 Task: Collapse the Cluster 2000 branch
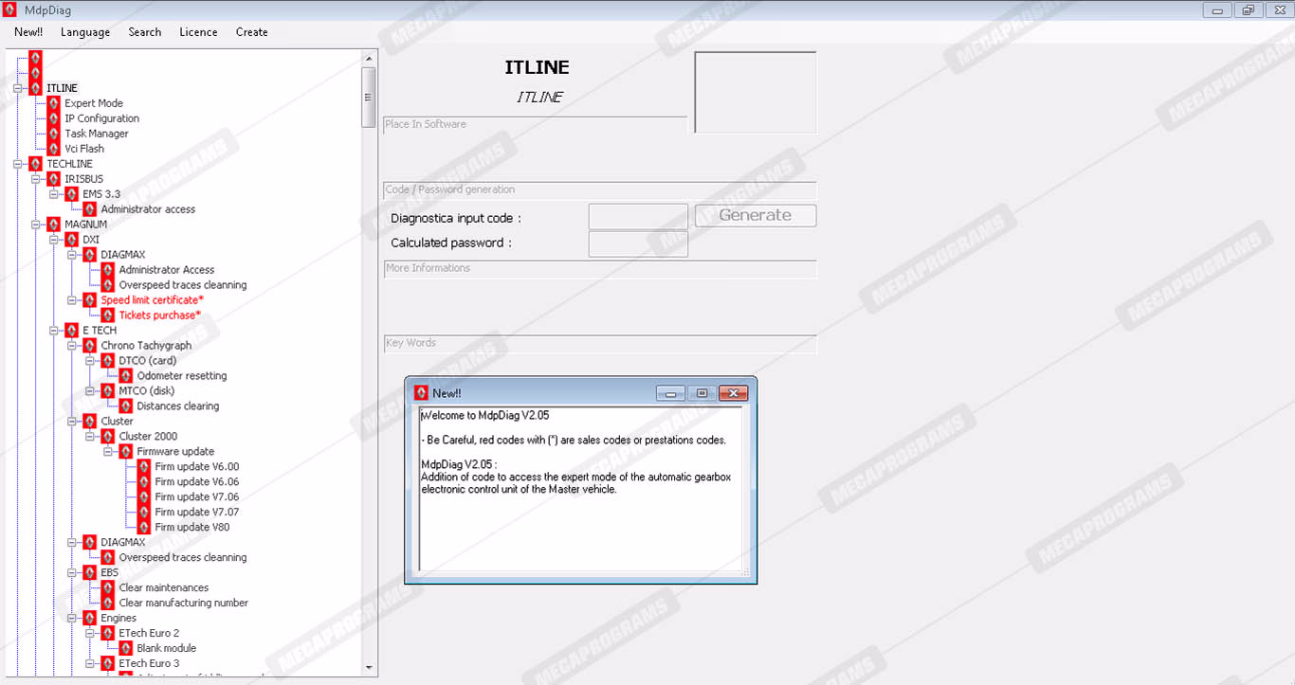click(90, 437)
